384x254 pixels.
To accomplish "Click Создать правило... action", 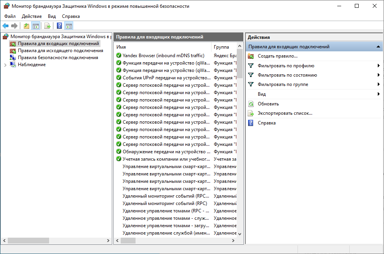I will 277,56.
